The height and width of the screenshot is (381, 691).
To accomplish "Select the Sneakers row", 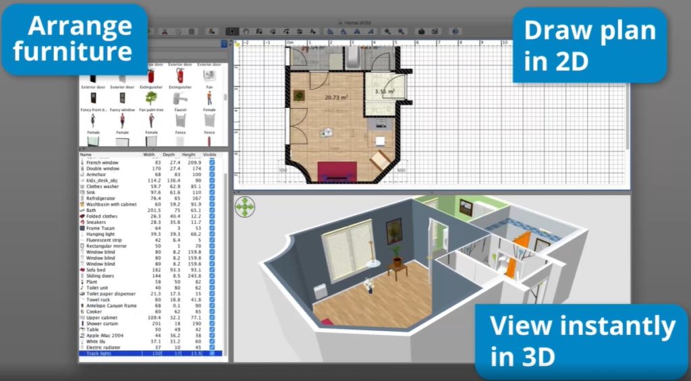I will [150, 222].
